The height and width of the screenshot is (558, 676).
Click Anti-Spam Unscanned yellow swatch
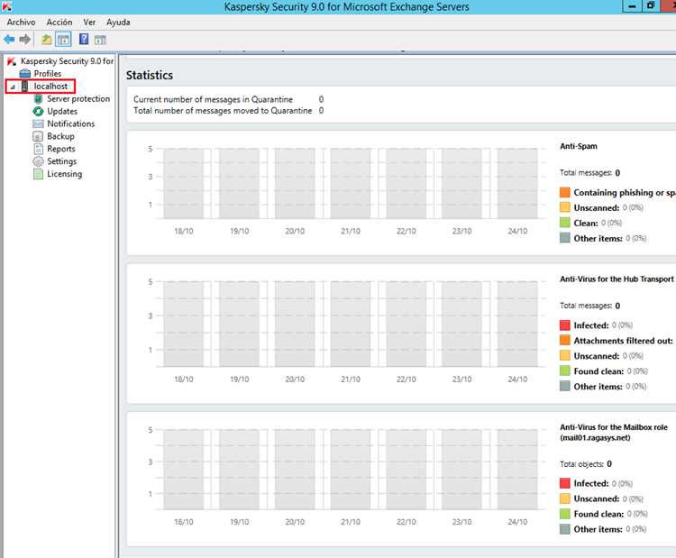[x=565, y=207]
